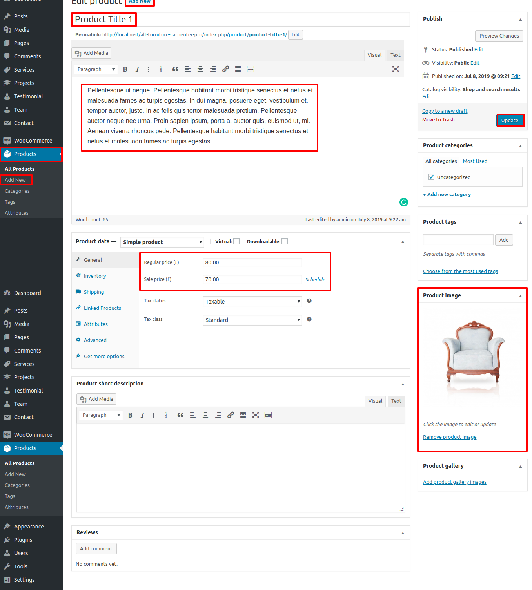Align text center in main description editor
This screenshot has width=532, height=590.
(200, 69)
